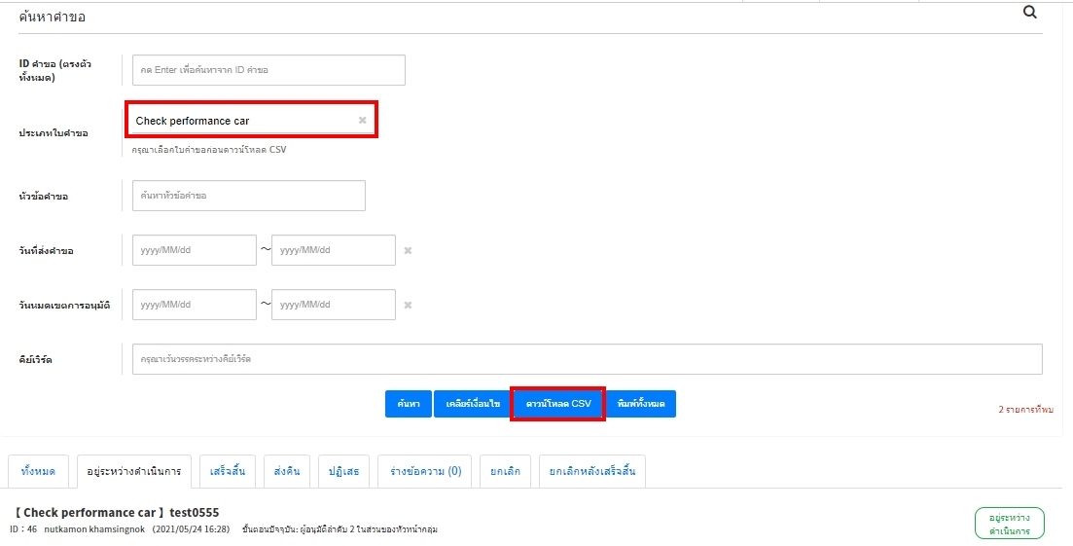The height and width of the screenshot is (546, 1073).
Task: Clear the approval deadline date range (วันหมดเขตการอนุมัติ)
Action: coord(408,305)
